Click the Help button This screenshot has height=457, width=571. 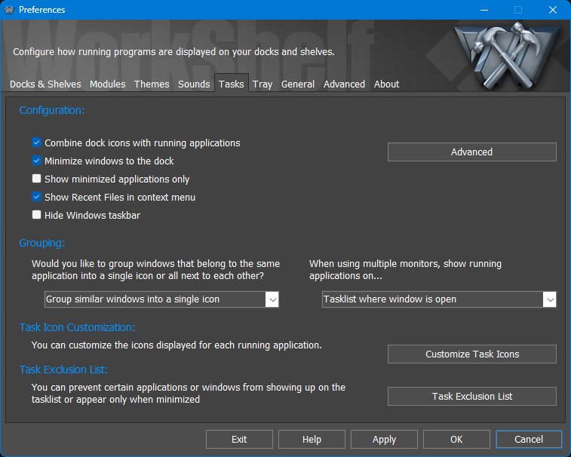[x=312, y=439]
